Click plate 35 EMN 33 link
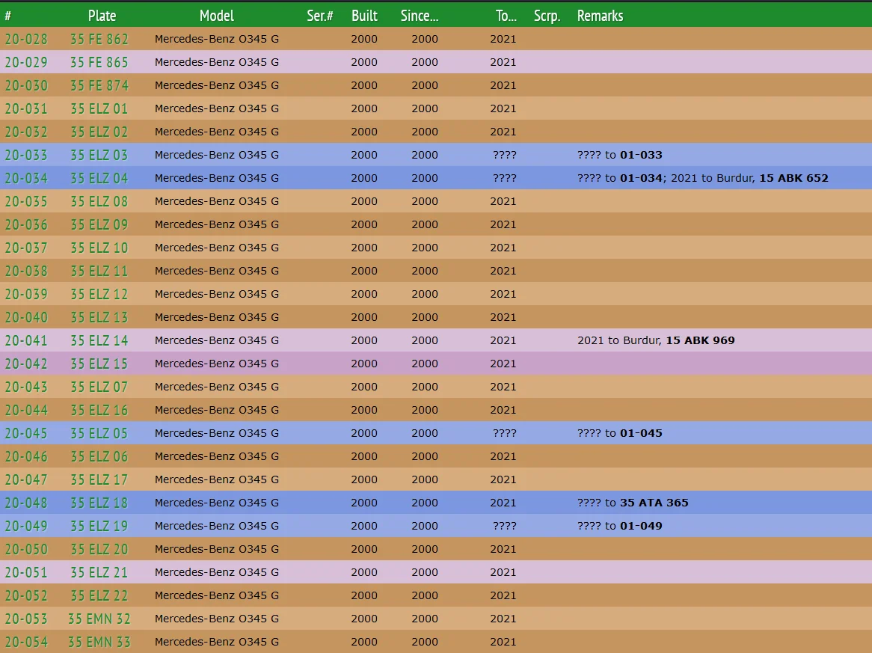Image resolution: width=872 pixels, height=653 pixels. coord(99,642)
